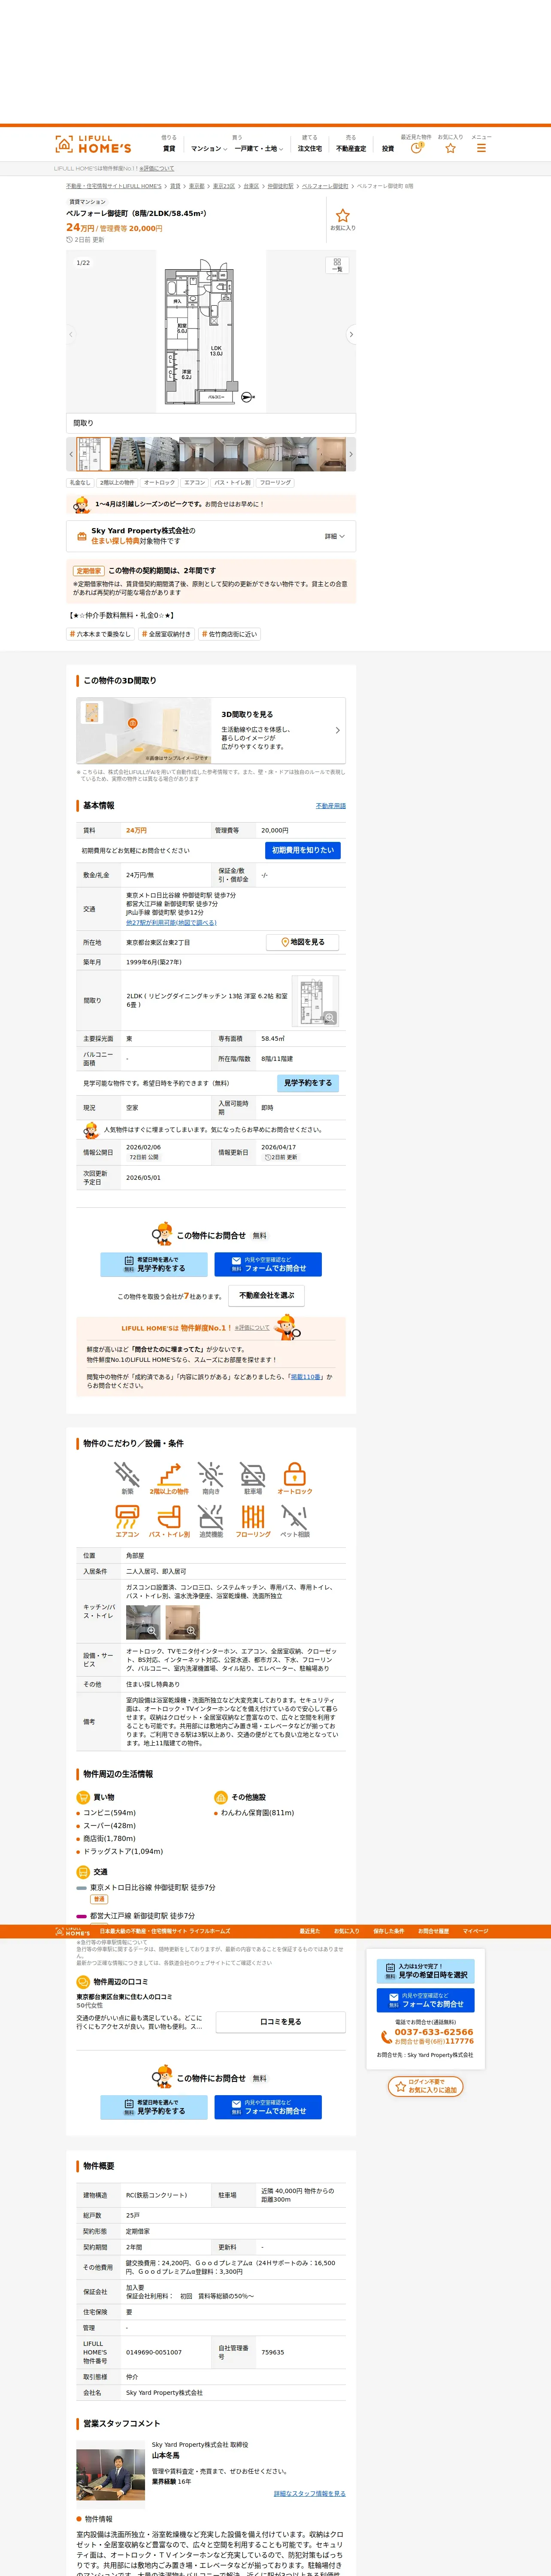Image resolution: width=551 pixels, height=2576 pixels.
Task: Click the フローリング flooring feature icon
Action: 253,1521
